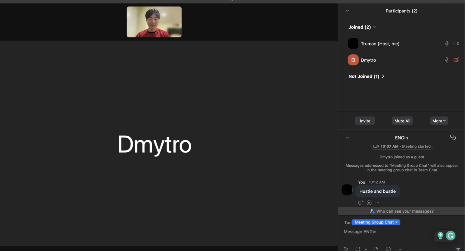Open more message toolbar options ellipsis
The image size is (465, 251).
pyautogui.click(x=401, y=249)
